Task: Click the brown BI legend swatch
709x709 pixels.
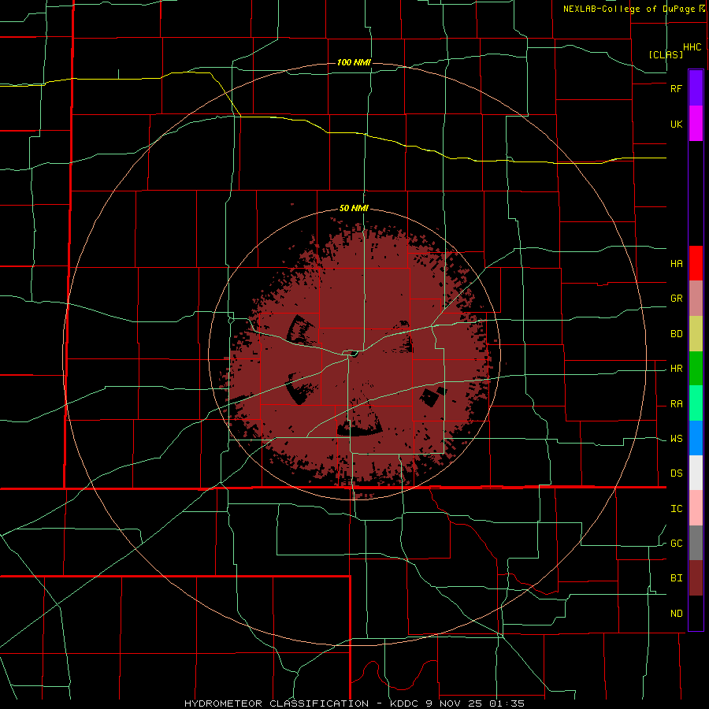Action: click(696, 578)
